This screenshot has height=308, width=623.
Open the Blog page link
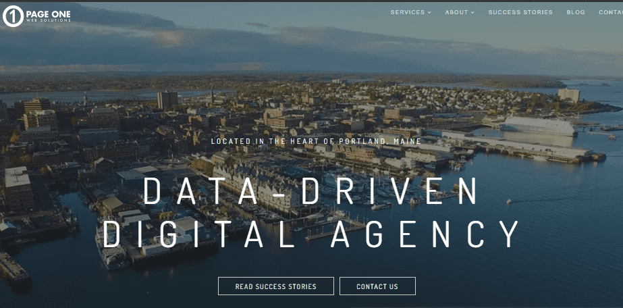point(576,12)
